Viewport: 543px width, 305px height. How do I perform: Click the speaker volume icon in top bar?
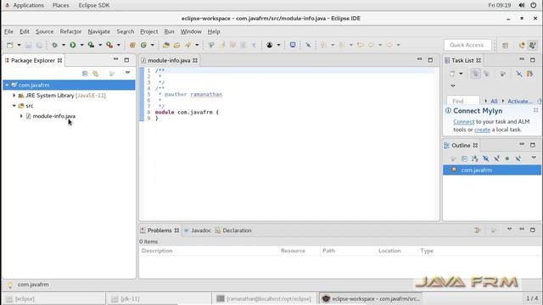click(522, 5)
